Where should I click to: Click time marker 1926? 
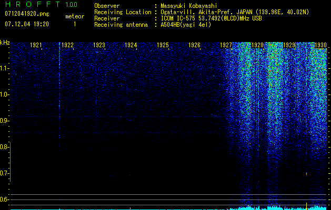coord(194,45)
